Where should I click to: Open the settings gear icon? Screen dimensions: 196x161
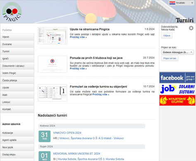tap(191, 28)
